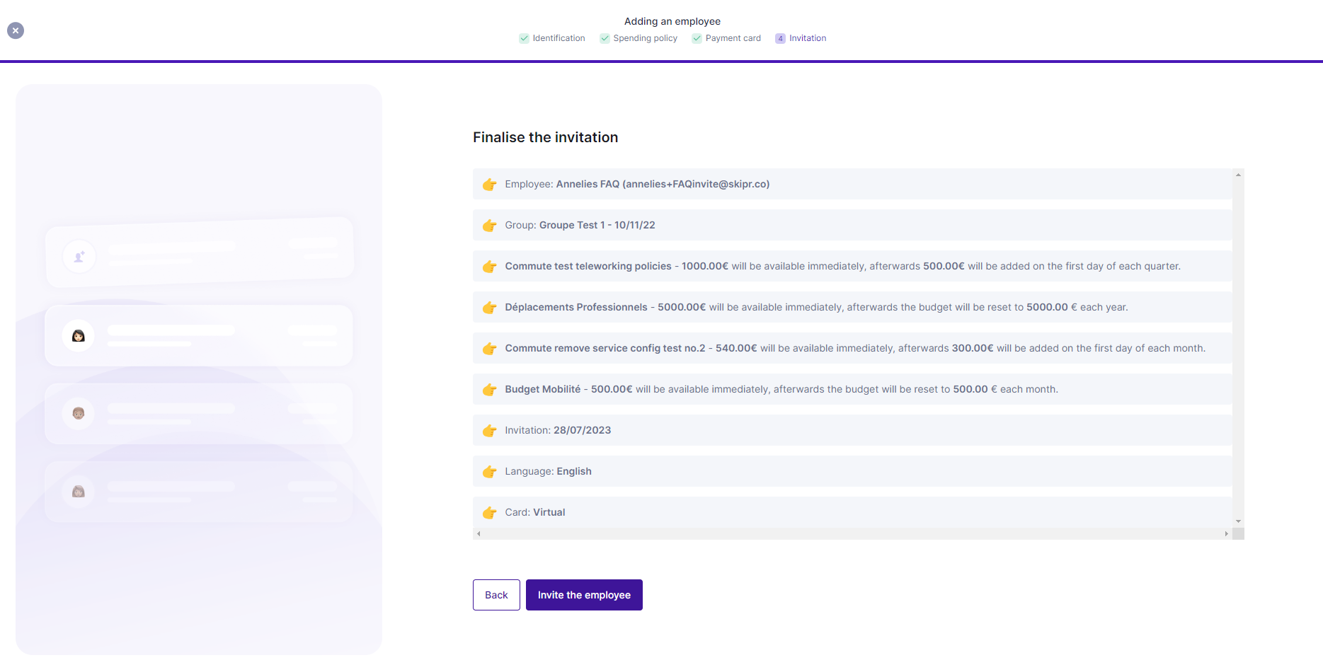Click left arrow of horizontal scrollbar
This screenshot has height=660, width=1323.
[479, 534]
